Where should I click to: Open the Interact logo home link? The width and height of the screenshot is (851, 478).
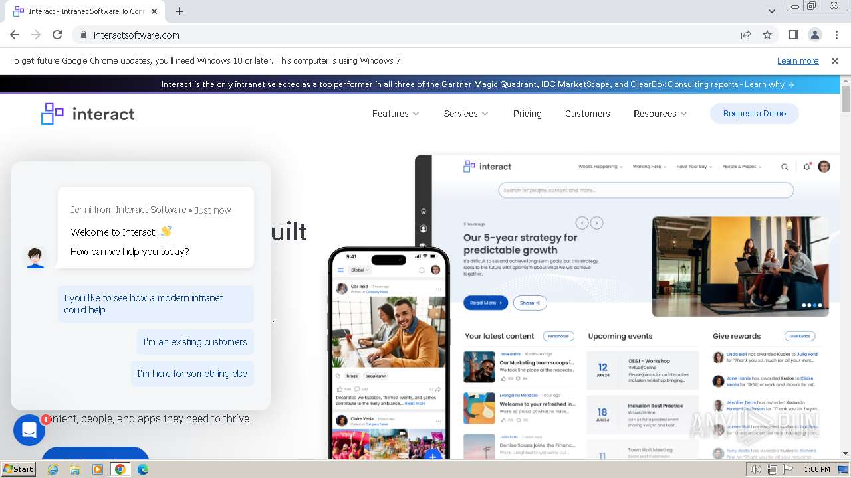tap(88, 114)
